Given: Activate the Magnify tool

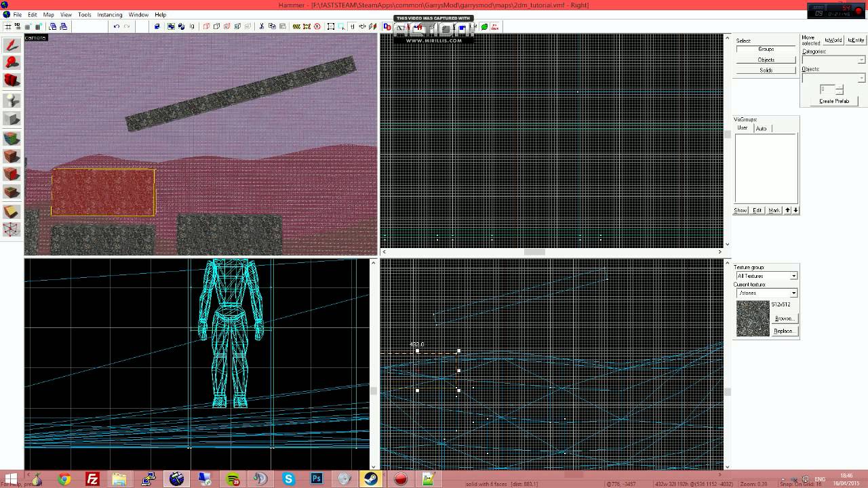Looking at the screenshot, I should (12, 63).
